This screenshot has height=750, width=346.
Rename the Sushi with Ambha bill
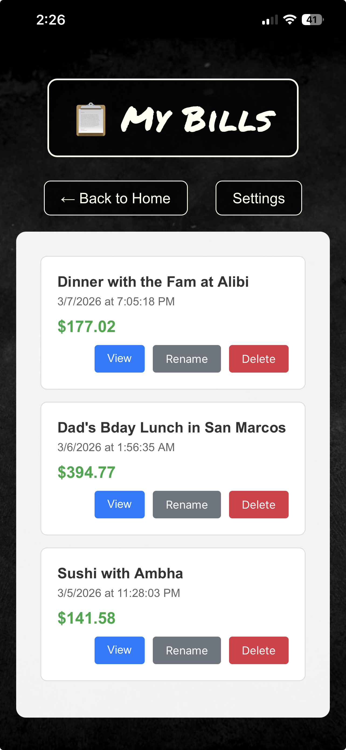pyautogui.click(x=186, y=650)
